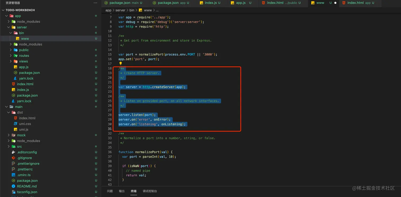
Task: Click the .gitignore git icon
Action: 13,158
